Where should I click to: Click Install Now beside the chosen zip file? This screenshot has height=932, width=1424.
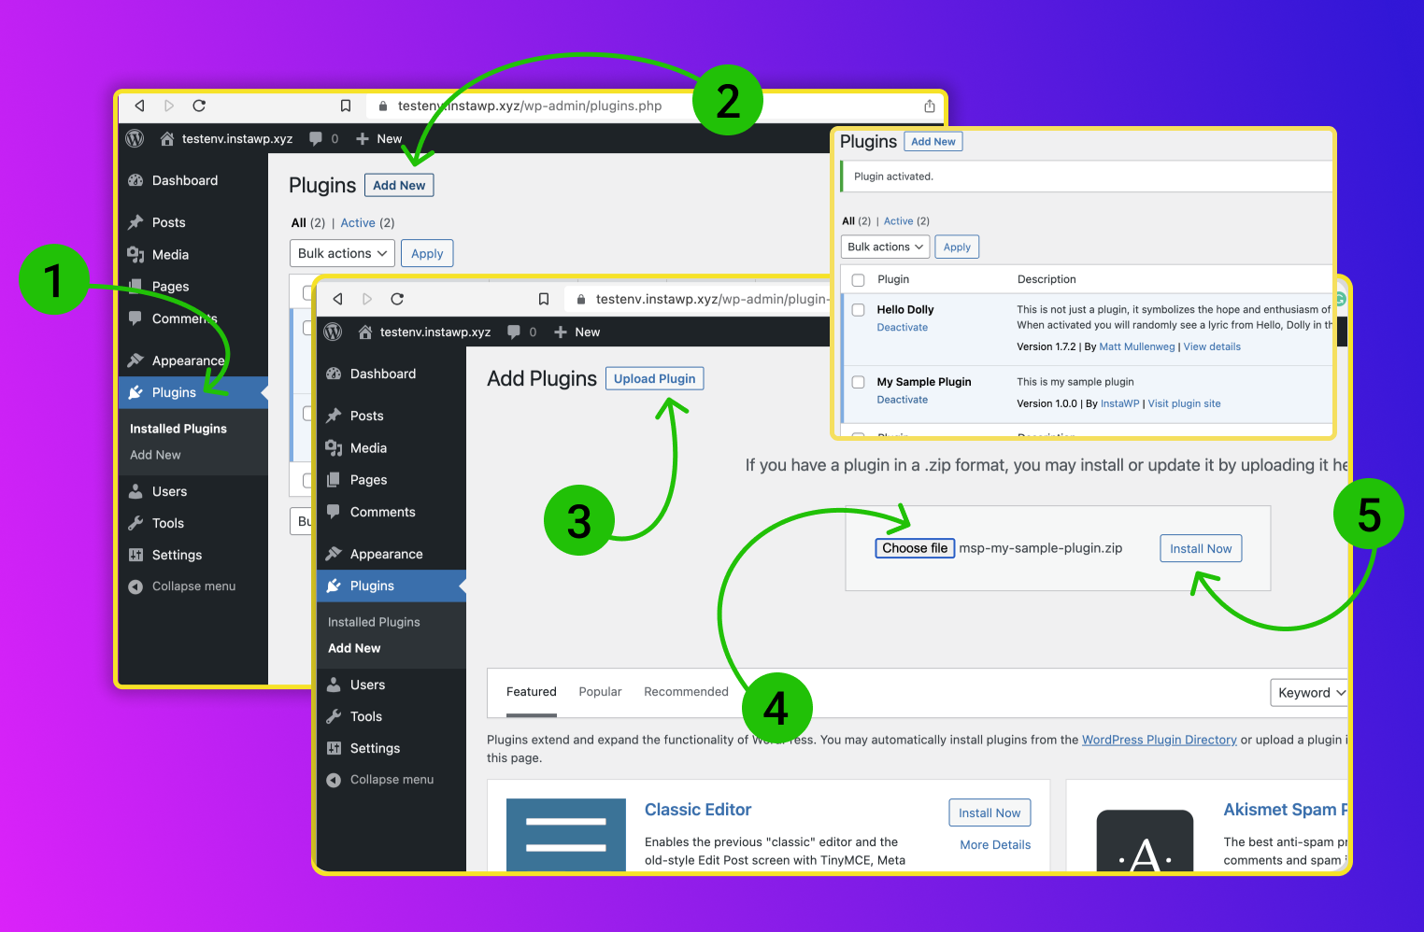(1201, 548)
